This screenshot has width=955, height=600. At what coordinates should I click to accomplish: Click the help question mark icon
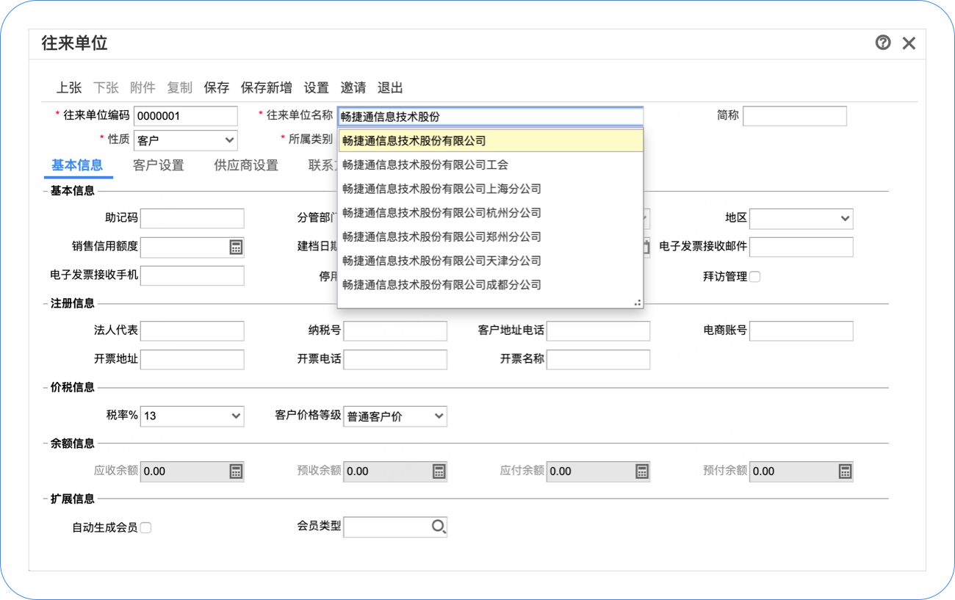[x=883, y=43]
